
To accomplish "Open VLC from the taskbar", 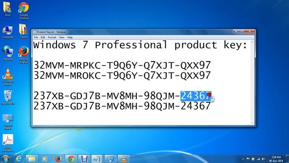I will pos(124,159).
